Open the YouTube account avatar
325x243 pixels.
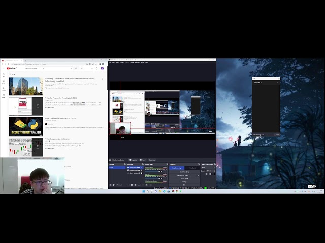tap(102, 68)
